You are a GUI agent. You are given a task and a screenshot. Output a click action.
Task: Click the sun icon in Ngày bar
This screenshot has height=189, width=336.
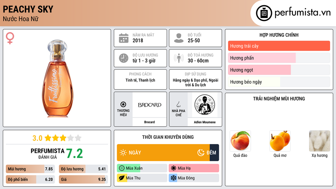click(123, 153)
